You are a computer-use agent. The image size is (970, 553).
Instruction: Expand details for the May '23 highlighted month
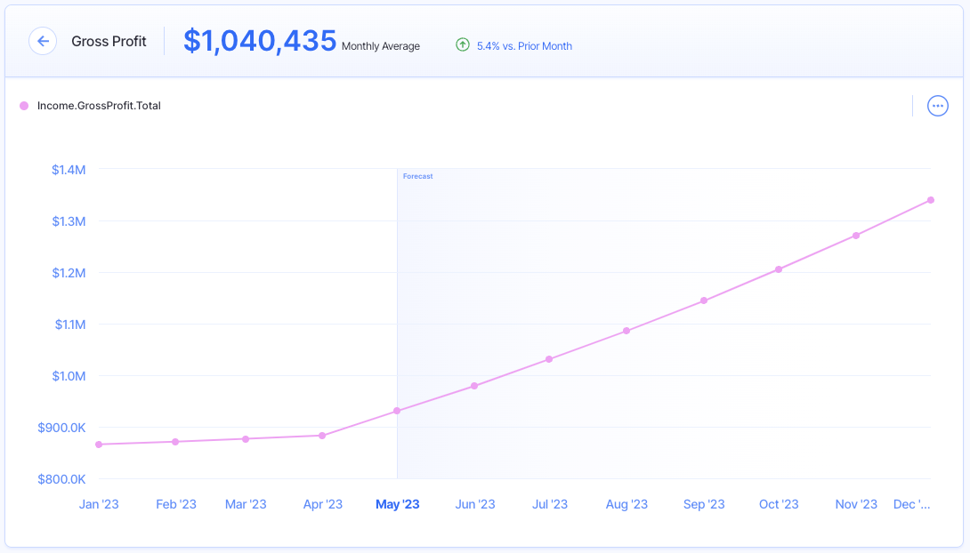(x=397, y=504)
